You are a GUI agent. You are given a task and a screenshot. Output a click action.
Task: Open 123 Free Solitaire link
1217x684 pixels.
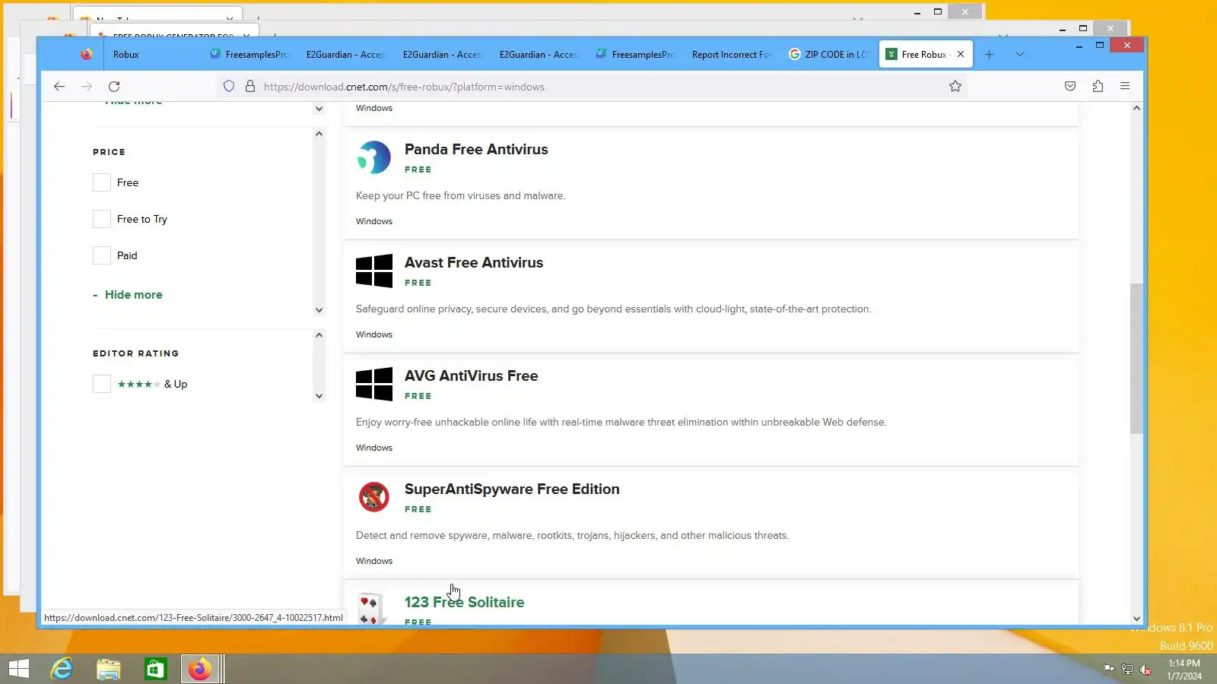click(x=464, y=603)
